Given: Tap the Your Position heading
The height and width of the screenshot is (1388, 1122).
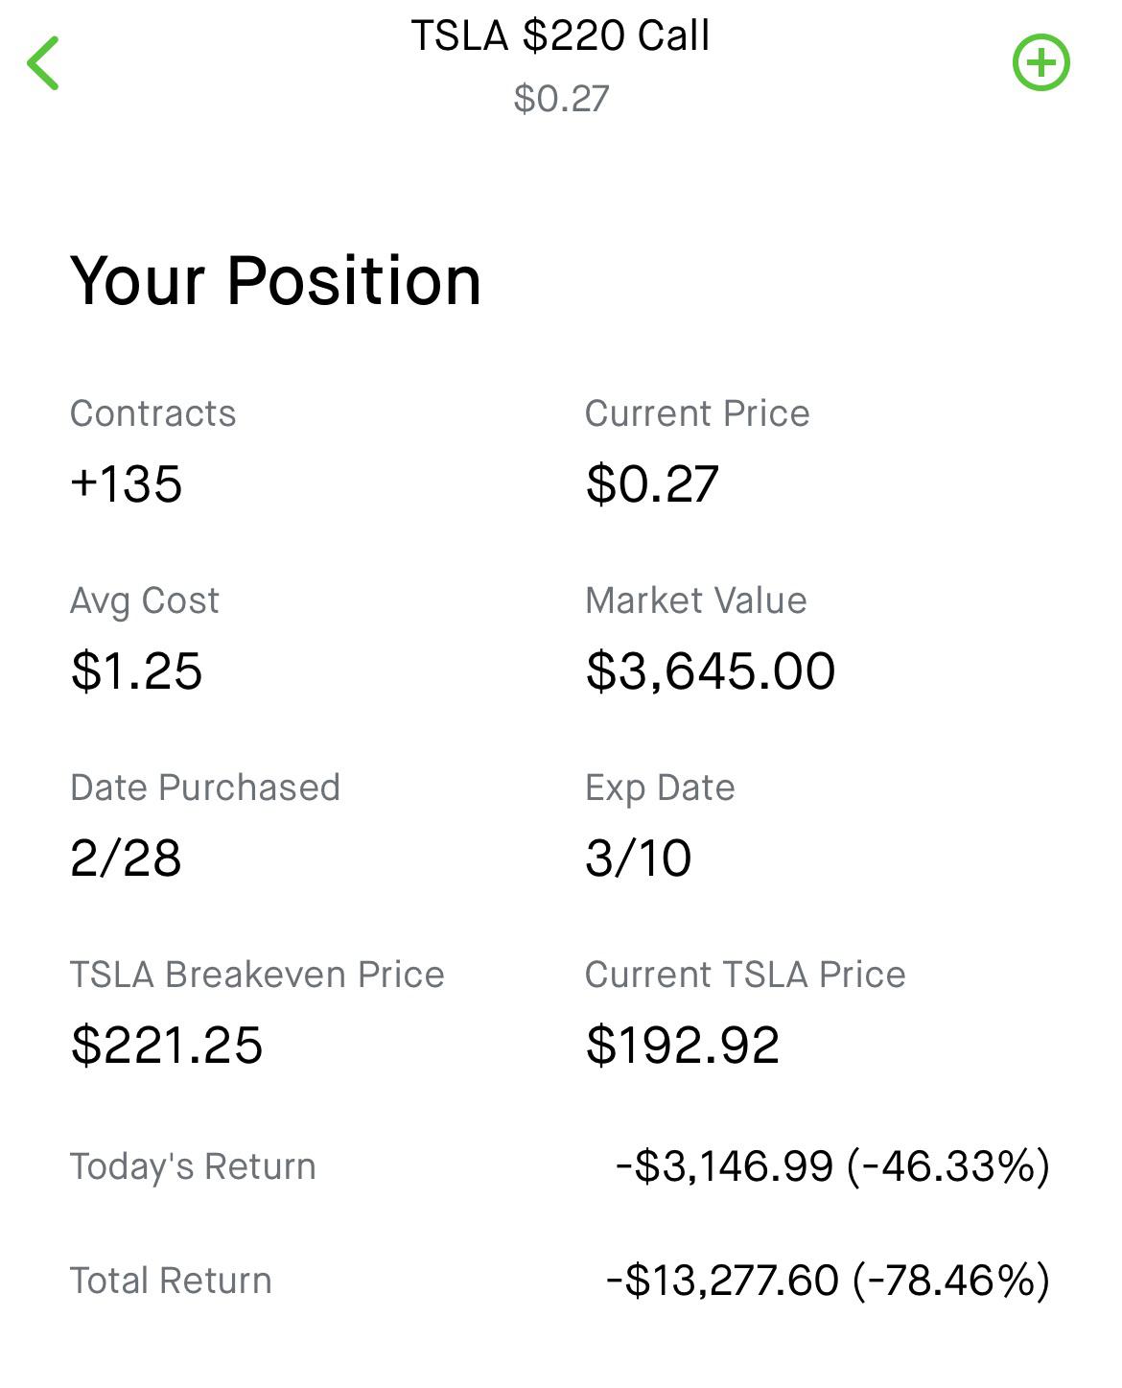Looking at the screenshot, I should pyautogui.click(x=276, y=281).
